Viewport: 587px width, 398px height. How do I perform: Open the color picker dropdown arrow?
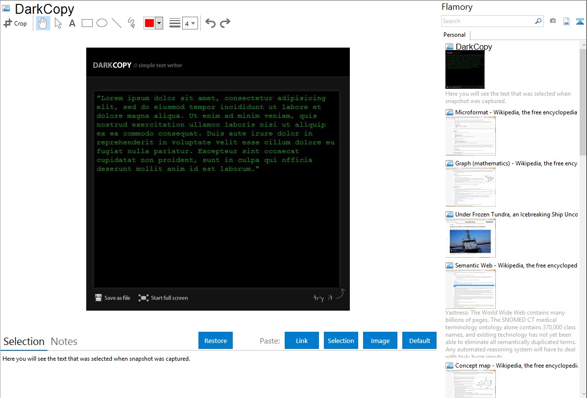[x=159, y=23]
